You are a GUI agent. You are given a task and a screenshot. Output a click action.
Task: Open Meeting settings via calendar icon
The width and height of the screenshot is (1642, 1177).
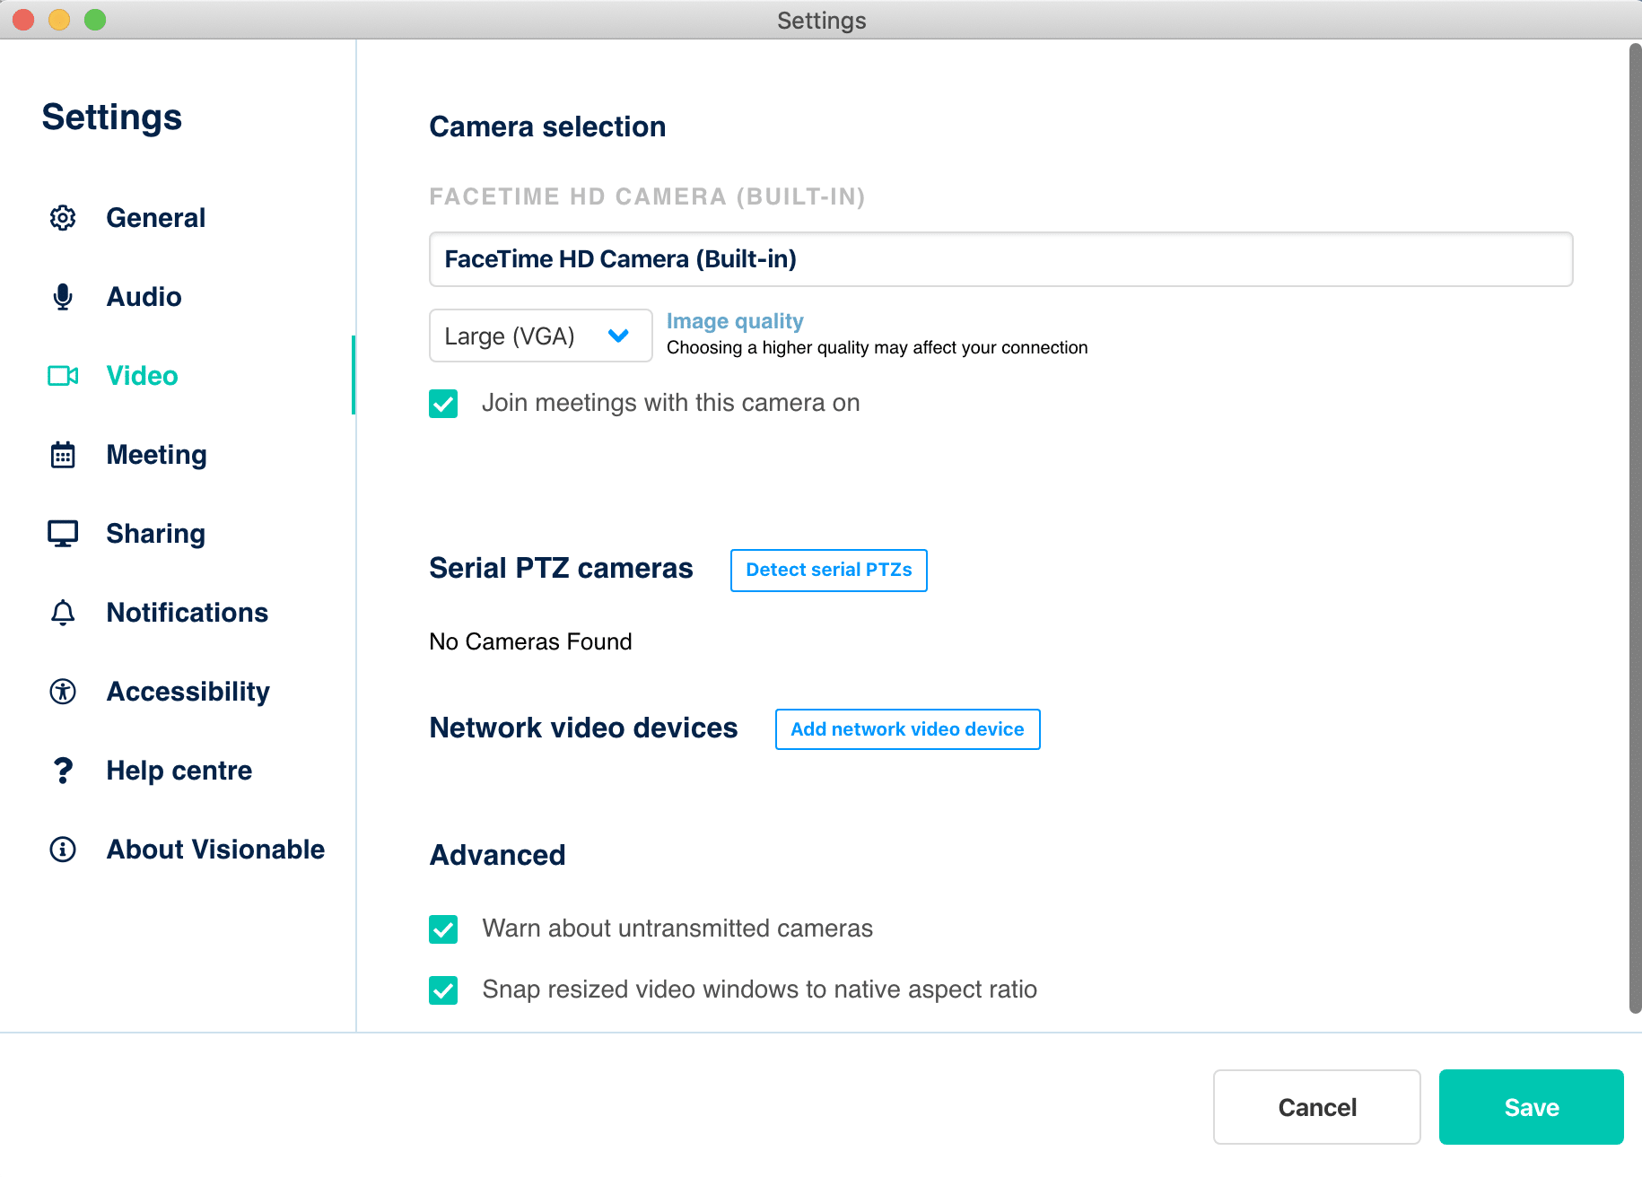62,455
